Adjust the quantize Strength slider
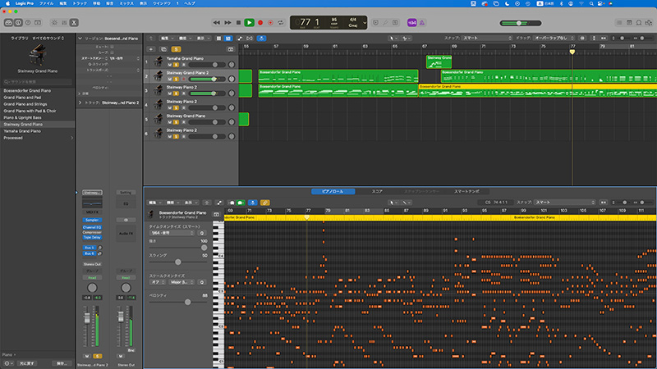Image resolution: width=657 pixels, height=369 pixels. (178, 248)
